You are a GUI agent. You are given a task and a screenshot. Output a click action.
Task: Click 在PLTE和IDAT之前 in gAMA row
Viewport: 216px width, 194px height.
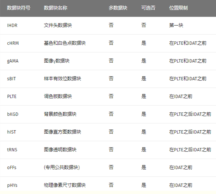tap(188, 61)
